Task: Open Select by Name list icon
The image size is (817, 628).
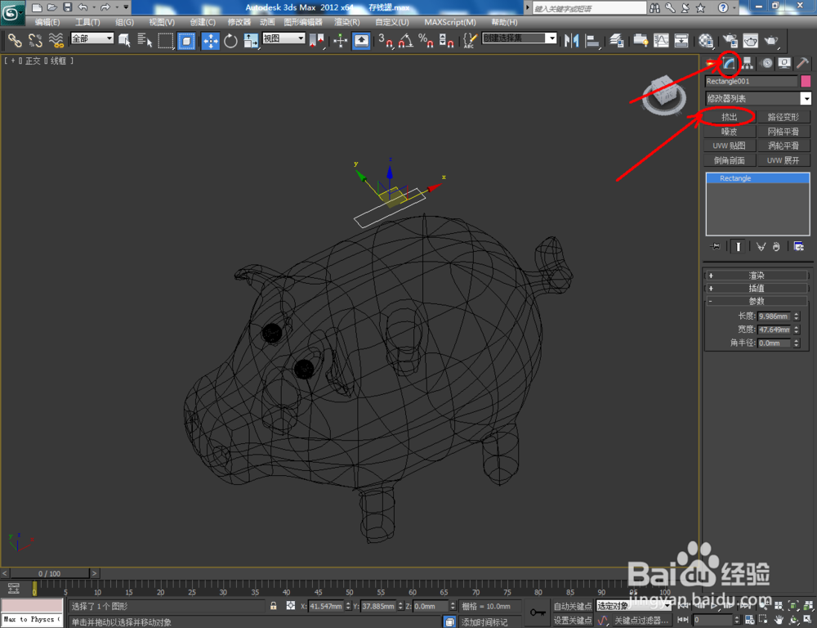Action: [x=145, y=40]
